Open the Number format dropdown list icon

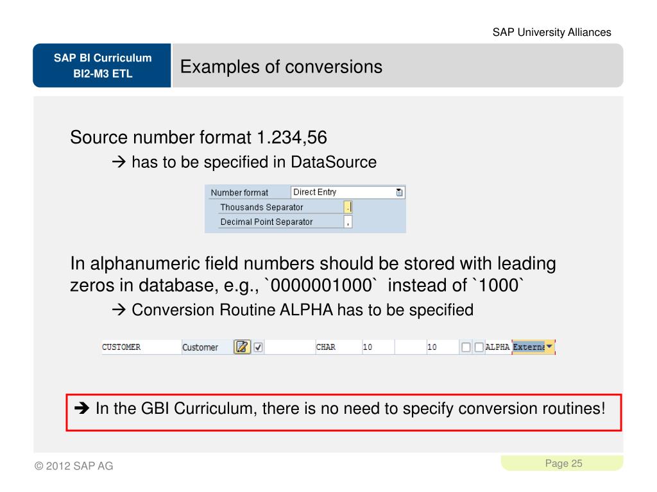399,192
